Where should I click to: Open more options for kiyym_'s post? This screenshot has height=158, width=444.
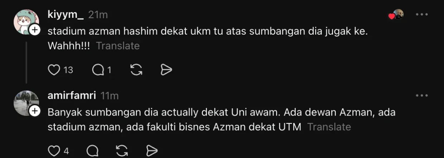point(421,15)
